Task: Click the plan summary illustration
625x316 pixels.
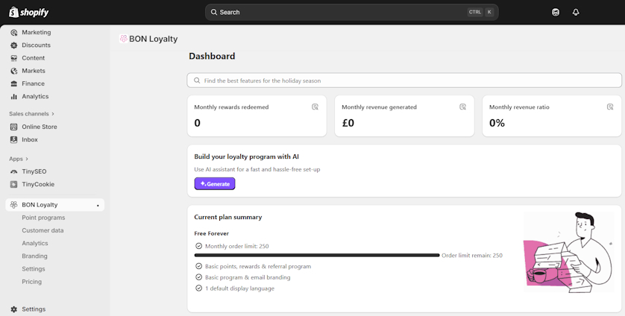Action: pos(568,252)
